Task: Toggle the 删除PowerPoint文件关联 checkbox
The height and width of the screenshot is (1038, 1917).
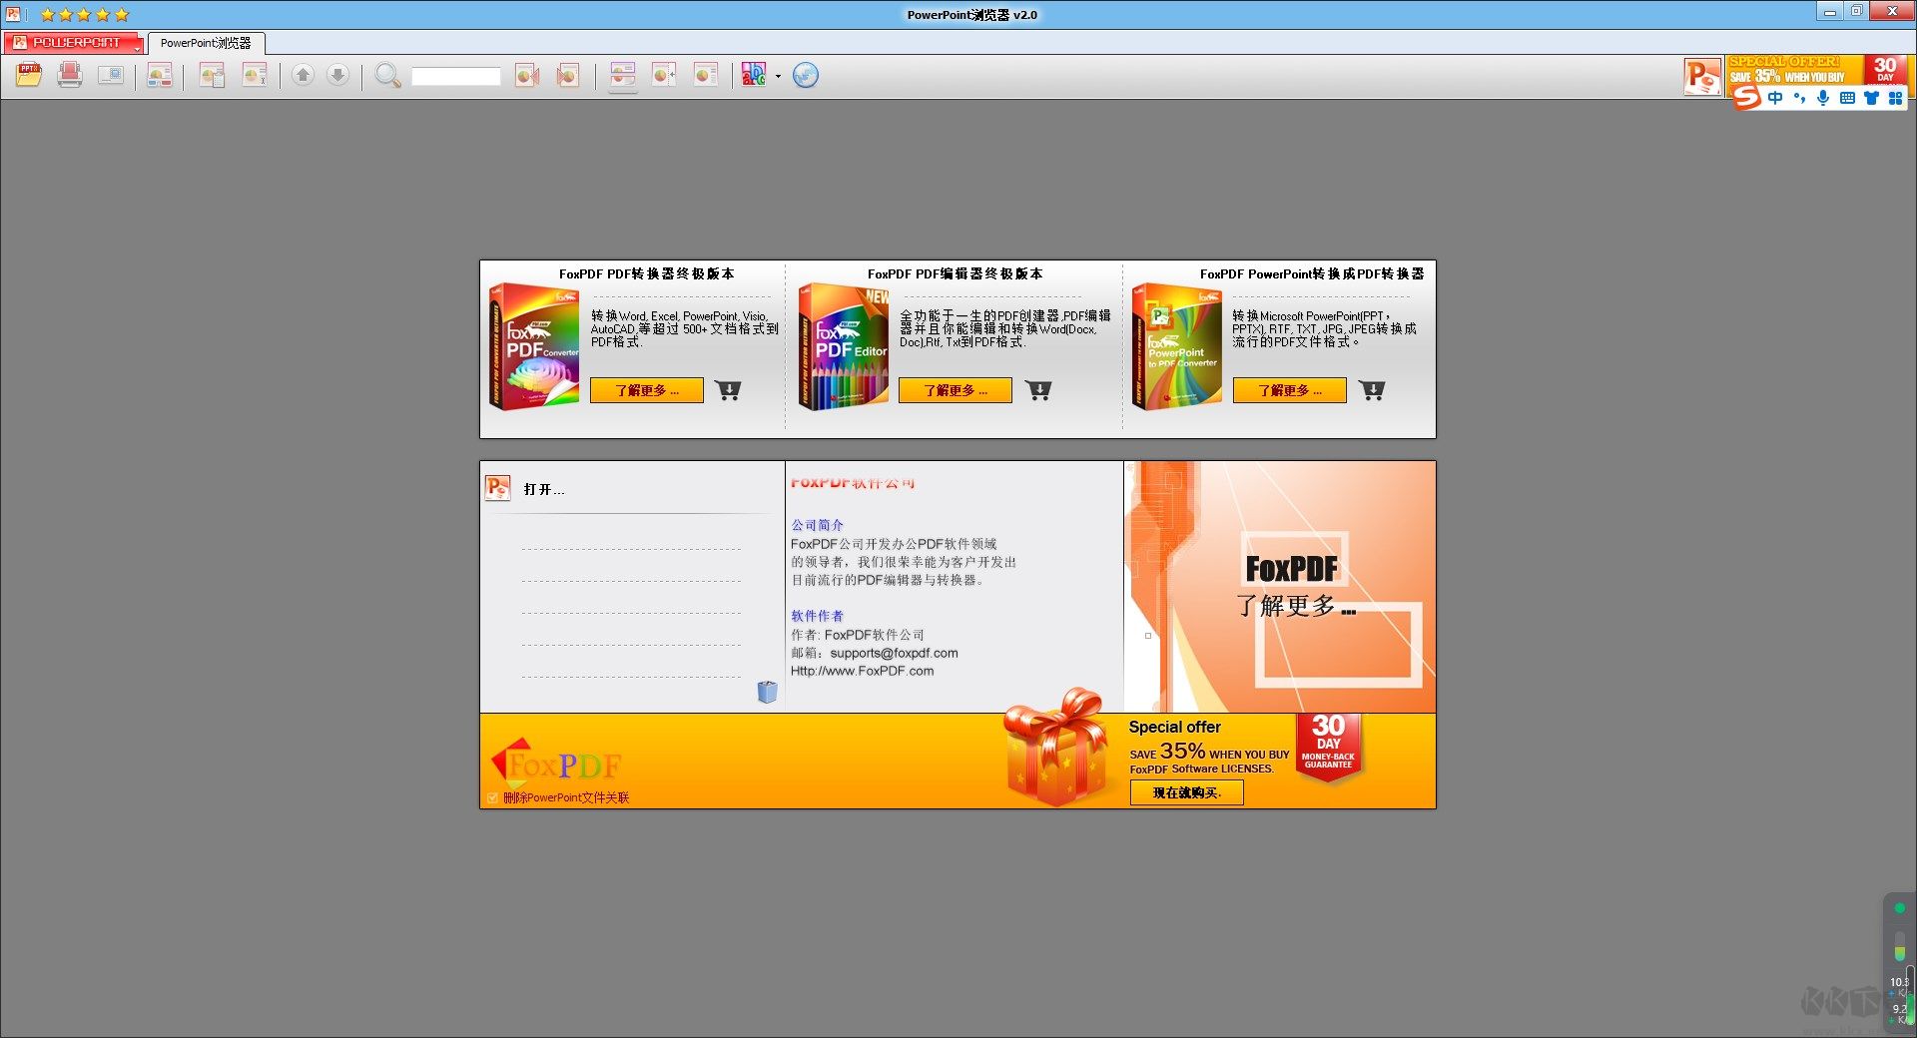Action: point(492,797)
